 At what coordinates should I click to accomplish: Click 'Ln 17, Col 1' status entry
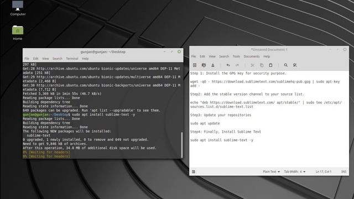[x=324, y=172]
